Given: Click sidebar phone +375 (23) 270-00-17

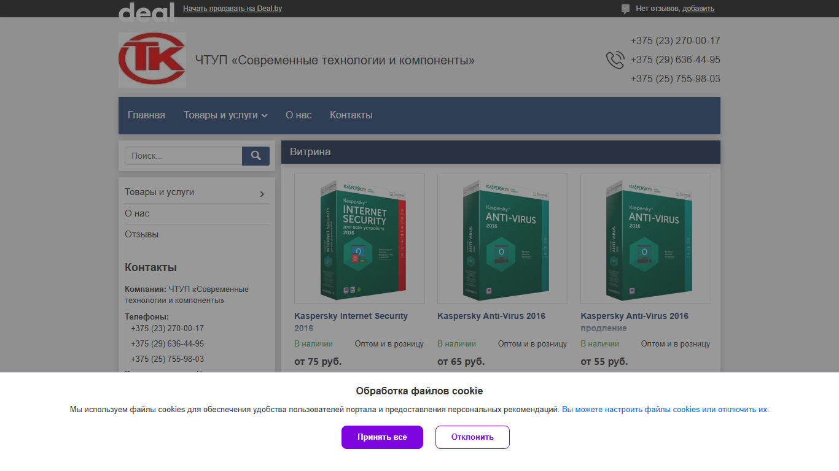Looking at the screenshot, I should 167,329.
